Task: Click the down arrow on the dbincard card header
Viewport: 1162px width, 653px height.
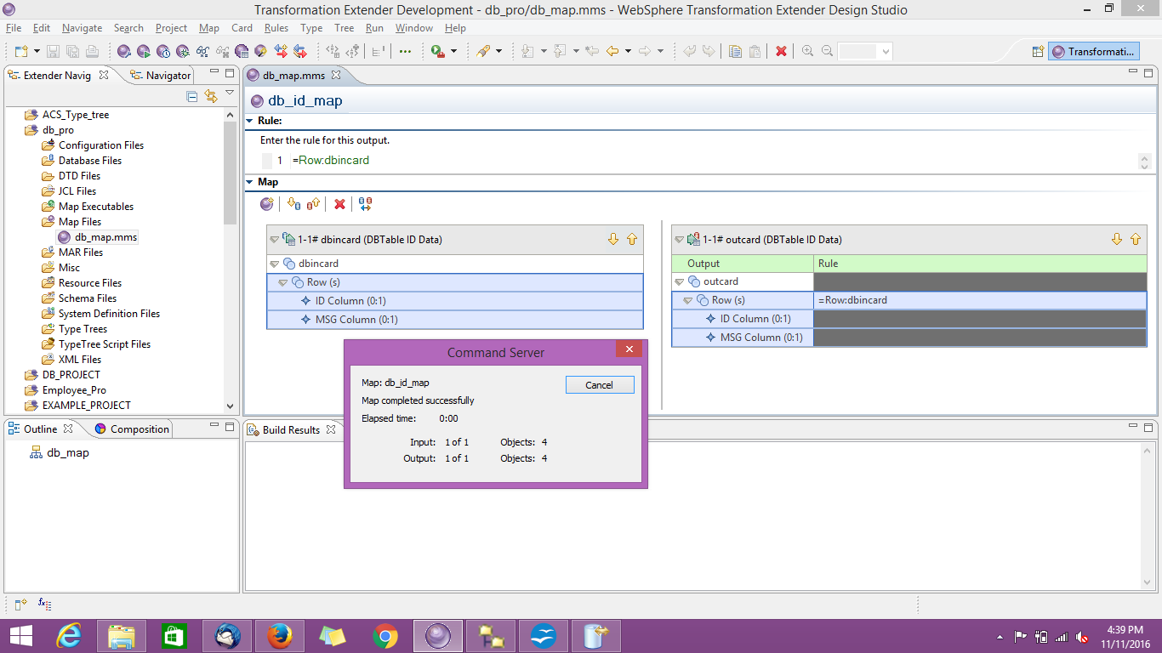Action: [613, 239]
